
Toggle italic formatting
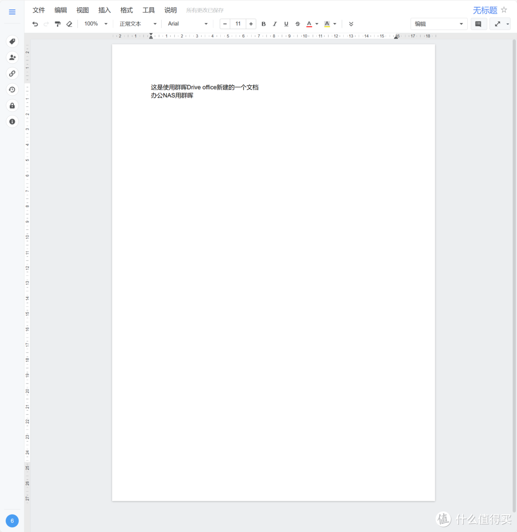[x=275, y=24]
